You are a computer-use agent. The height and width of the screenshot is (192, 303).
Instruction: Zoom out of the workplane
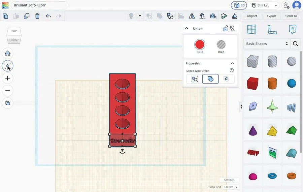7,91
